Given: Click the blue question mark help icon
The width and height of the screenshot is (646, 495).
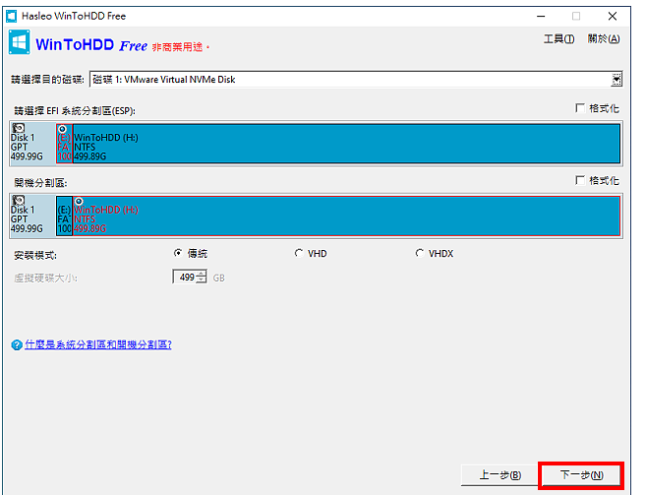Looking at the screenshot, I should 17,344.
